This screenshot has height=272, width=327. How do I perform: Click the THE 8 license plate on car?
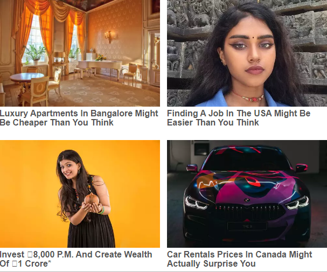pyautogui.click(x=247, y=226)
